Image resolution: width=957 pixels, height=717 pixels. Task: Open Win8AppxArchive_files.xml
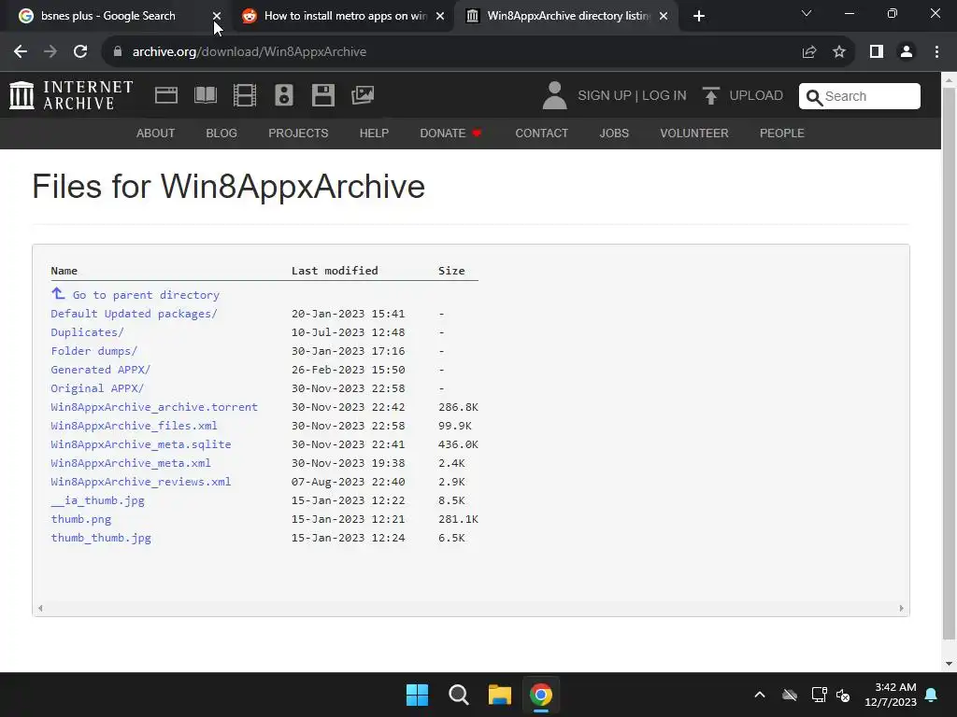134,426
